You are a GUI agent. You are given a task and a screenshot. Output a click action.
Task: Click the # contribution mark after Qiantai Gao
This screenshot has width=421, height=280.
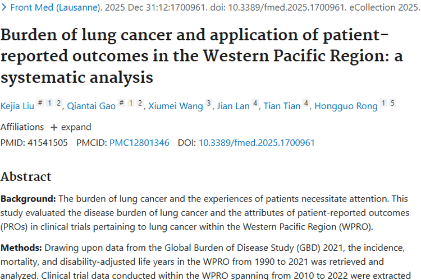tap(121, 104)
